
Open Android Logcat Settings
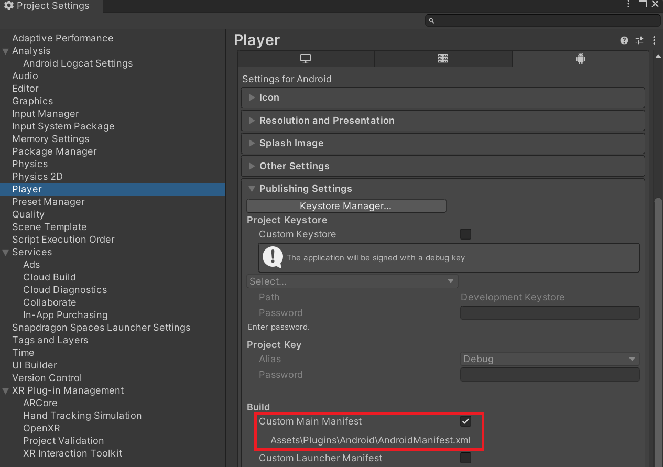[x=78, y=63]
